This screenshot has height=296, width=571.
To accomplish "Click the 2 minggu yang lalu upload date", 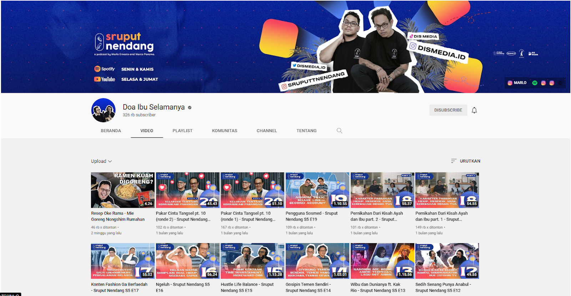I will pyautogui.click(x=106, y=233).
